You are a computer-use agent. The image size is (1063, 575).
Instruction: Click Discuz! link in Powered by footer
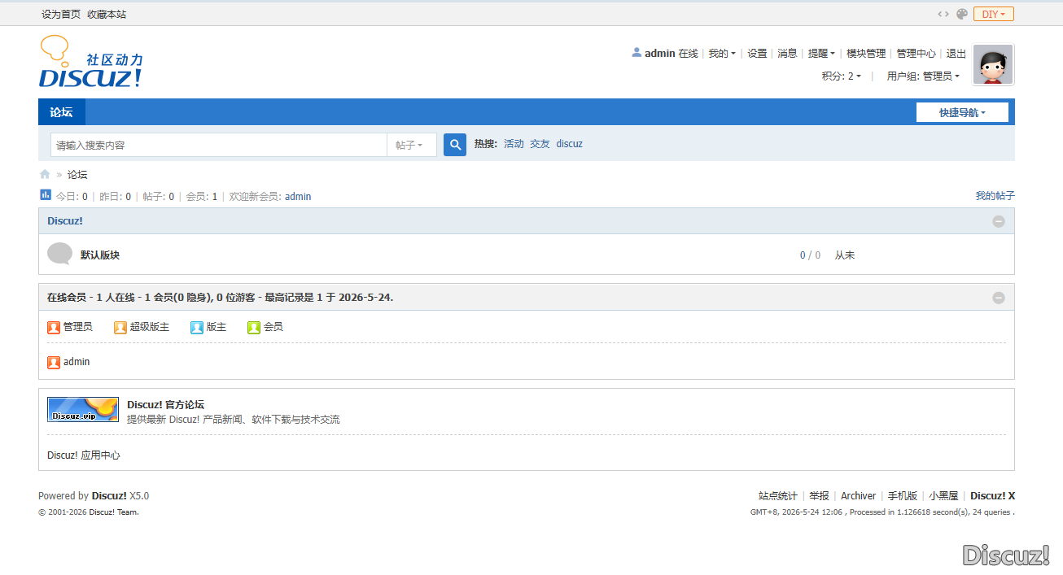coord(109,496)
